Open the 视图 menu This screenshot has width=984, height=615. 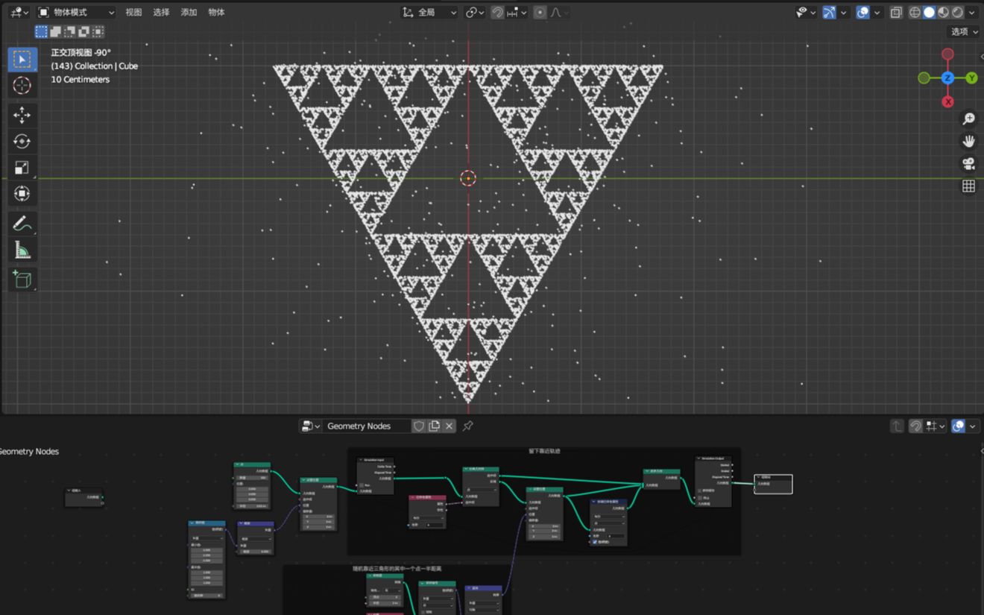133,12
